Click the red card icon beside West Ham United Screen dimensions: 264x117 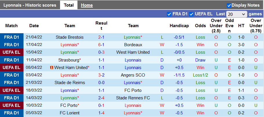(52, 68)
